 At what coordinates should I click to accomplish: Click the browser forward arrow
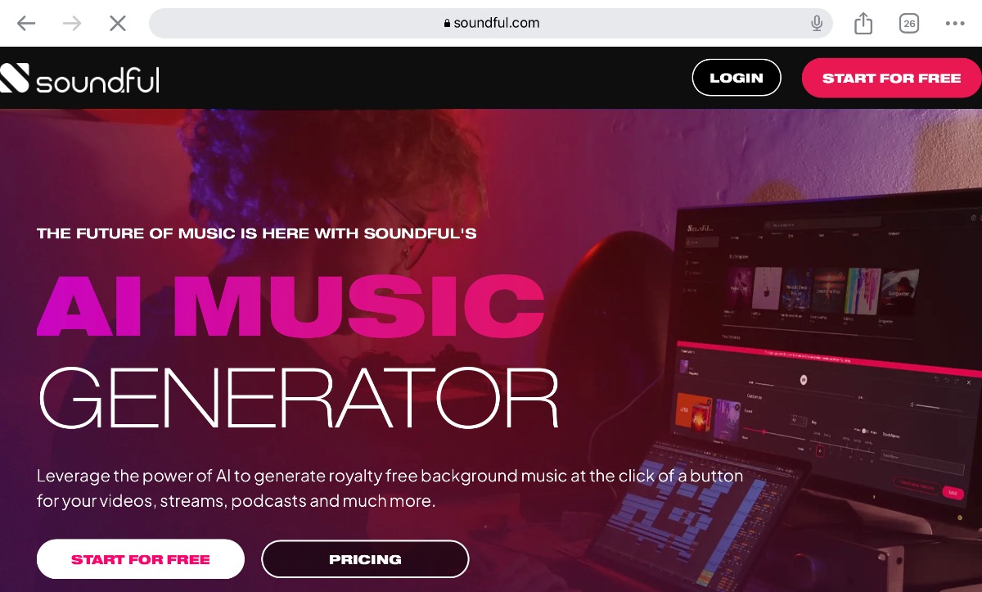click(x=72, y=23)
